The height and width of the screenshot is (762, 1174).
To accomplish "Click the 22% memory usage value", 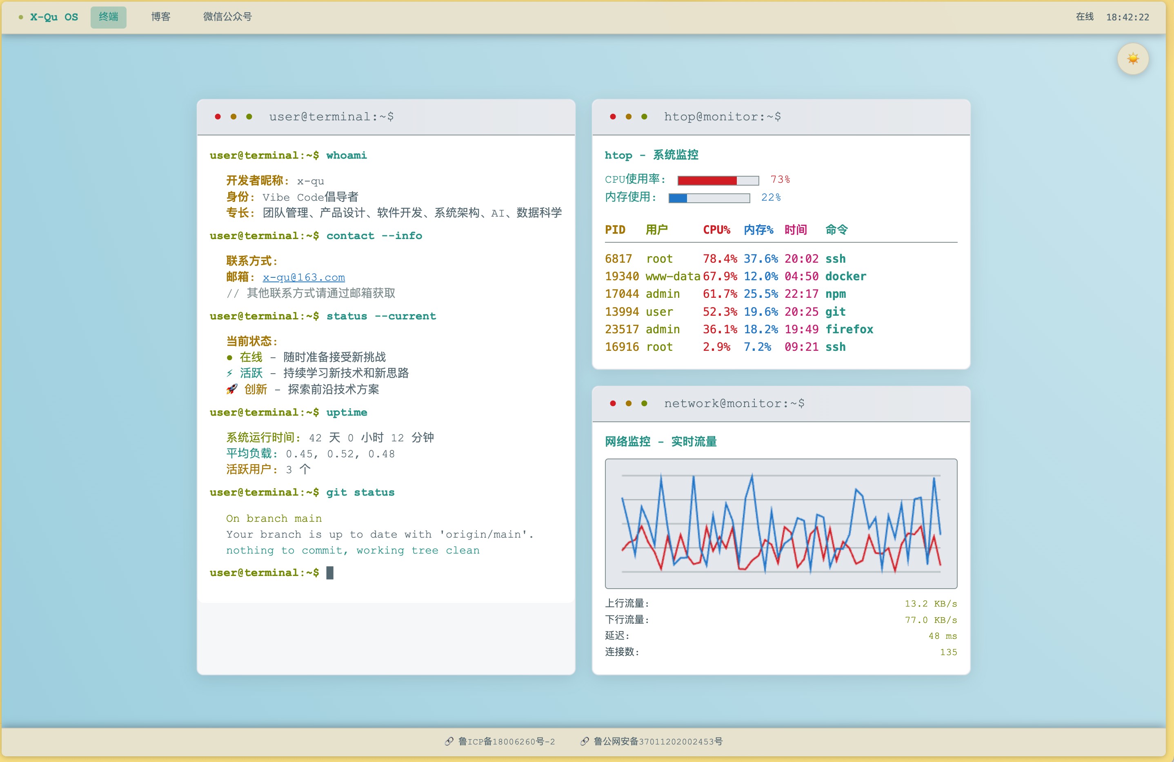I will coord(771,198).
